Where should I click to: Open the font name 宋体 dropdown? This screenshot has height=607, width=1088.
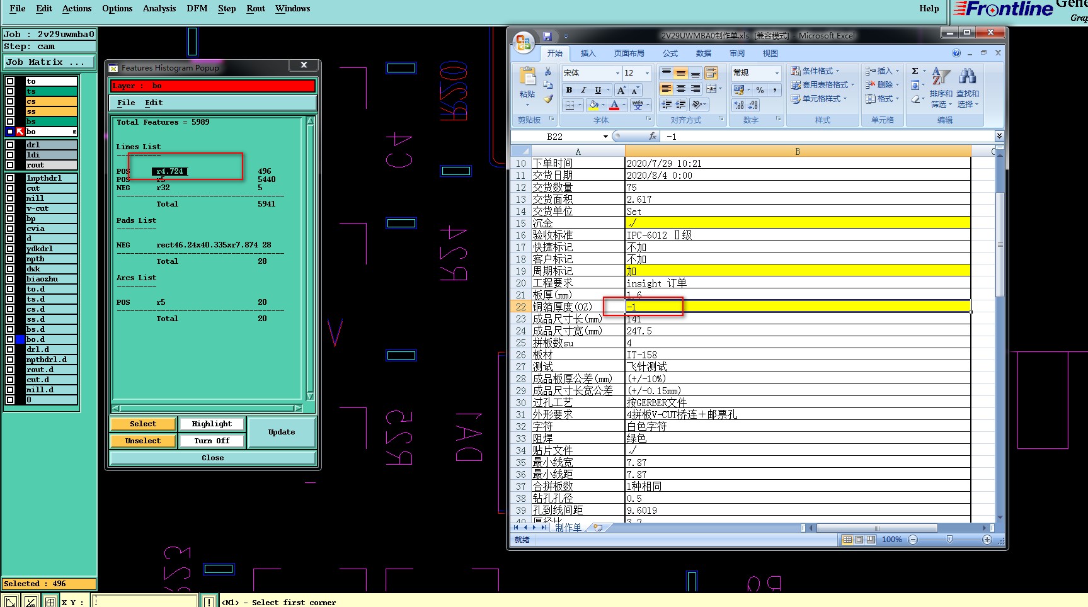tap(617, 73)
